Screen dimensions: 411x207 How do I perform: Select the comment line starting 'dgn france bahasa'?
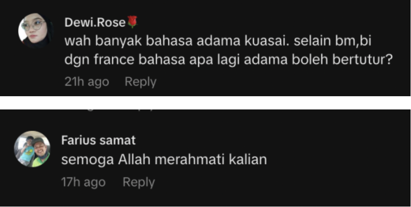pyautogui.click(x=228, y=60)
